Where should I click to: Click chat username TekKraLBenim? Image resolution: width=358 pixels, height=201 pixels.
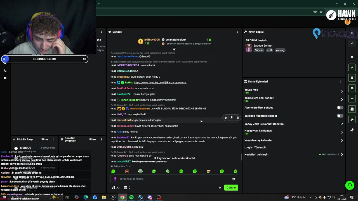coord(125,88)
